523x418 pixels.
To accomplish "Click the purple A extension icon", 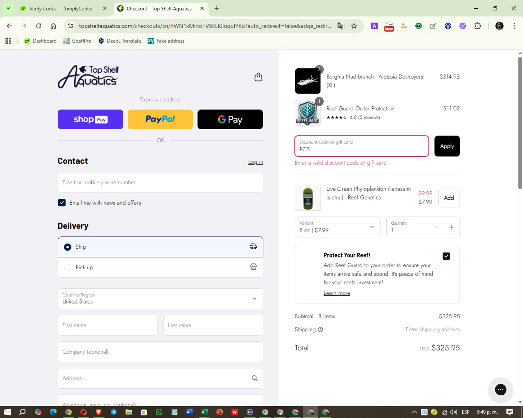I will coord(374,26).
